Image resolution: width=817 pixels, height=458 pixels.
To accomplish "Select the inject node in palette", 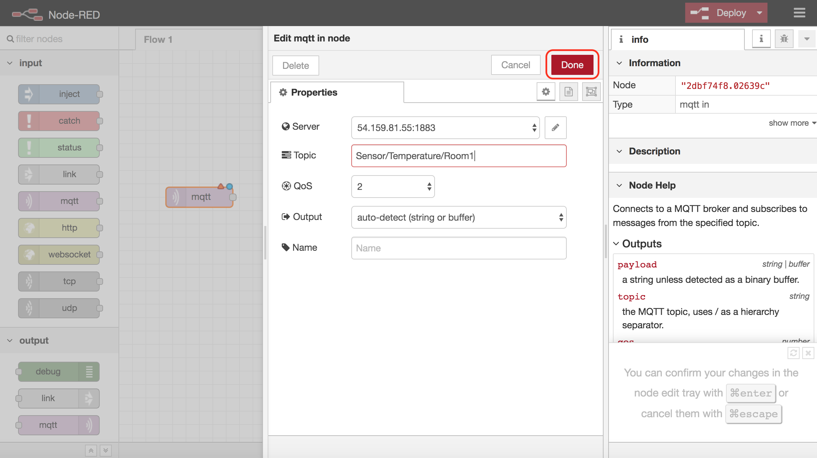I will [59, 94].
